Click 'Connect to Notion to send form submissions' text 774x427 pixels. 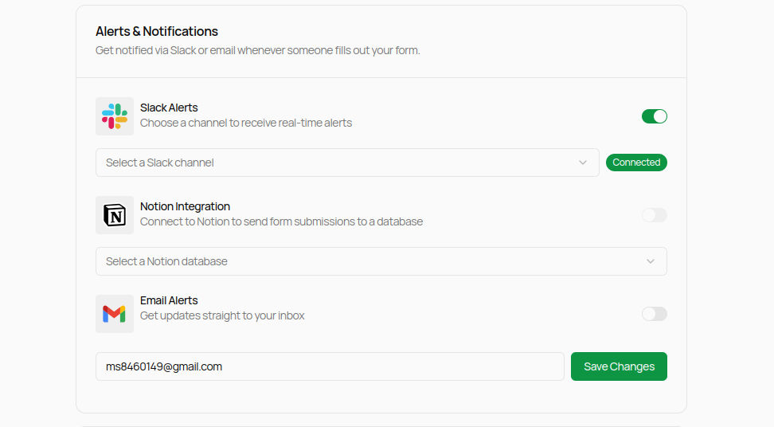point(281,221)
